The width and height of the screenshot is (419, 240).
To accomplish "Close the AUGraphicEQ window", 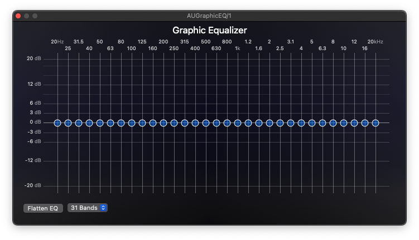I will click(18, 16).
